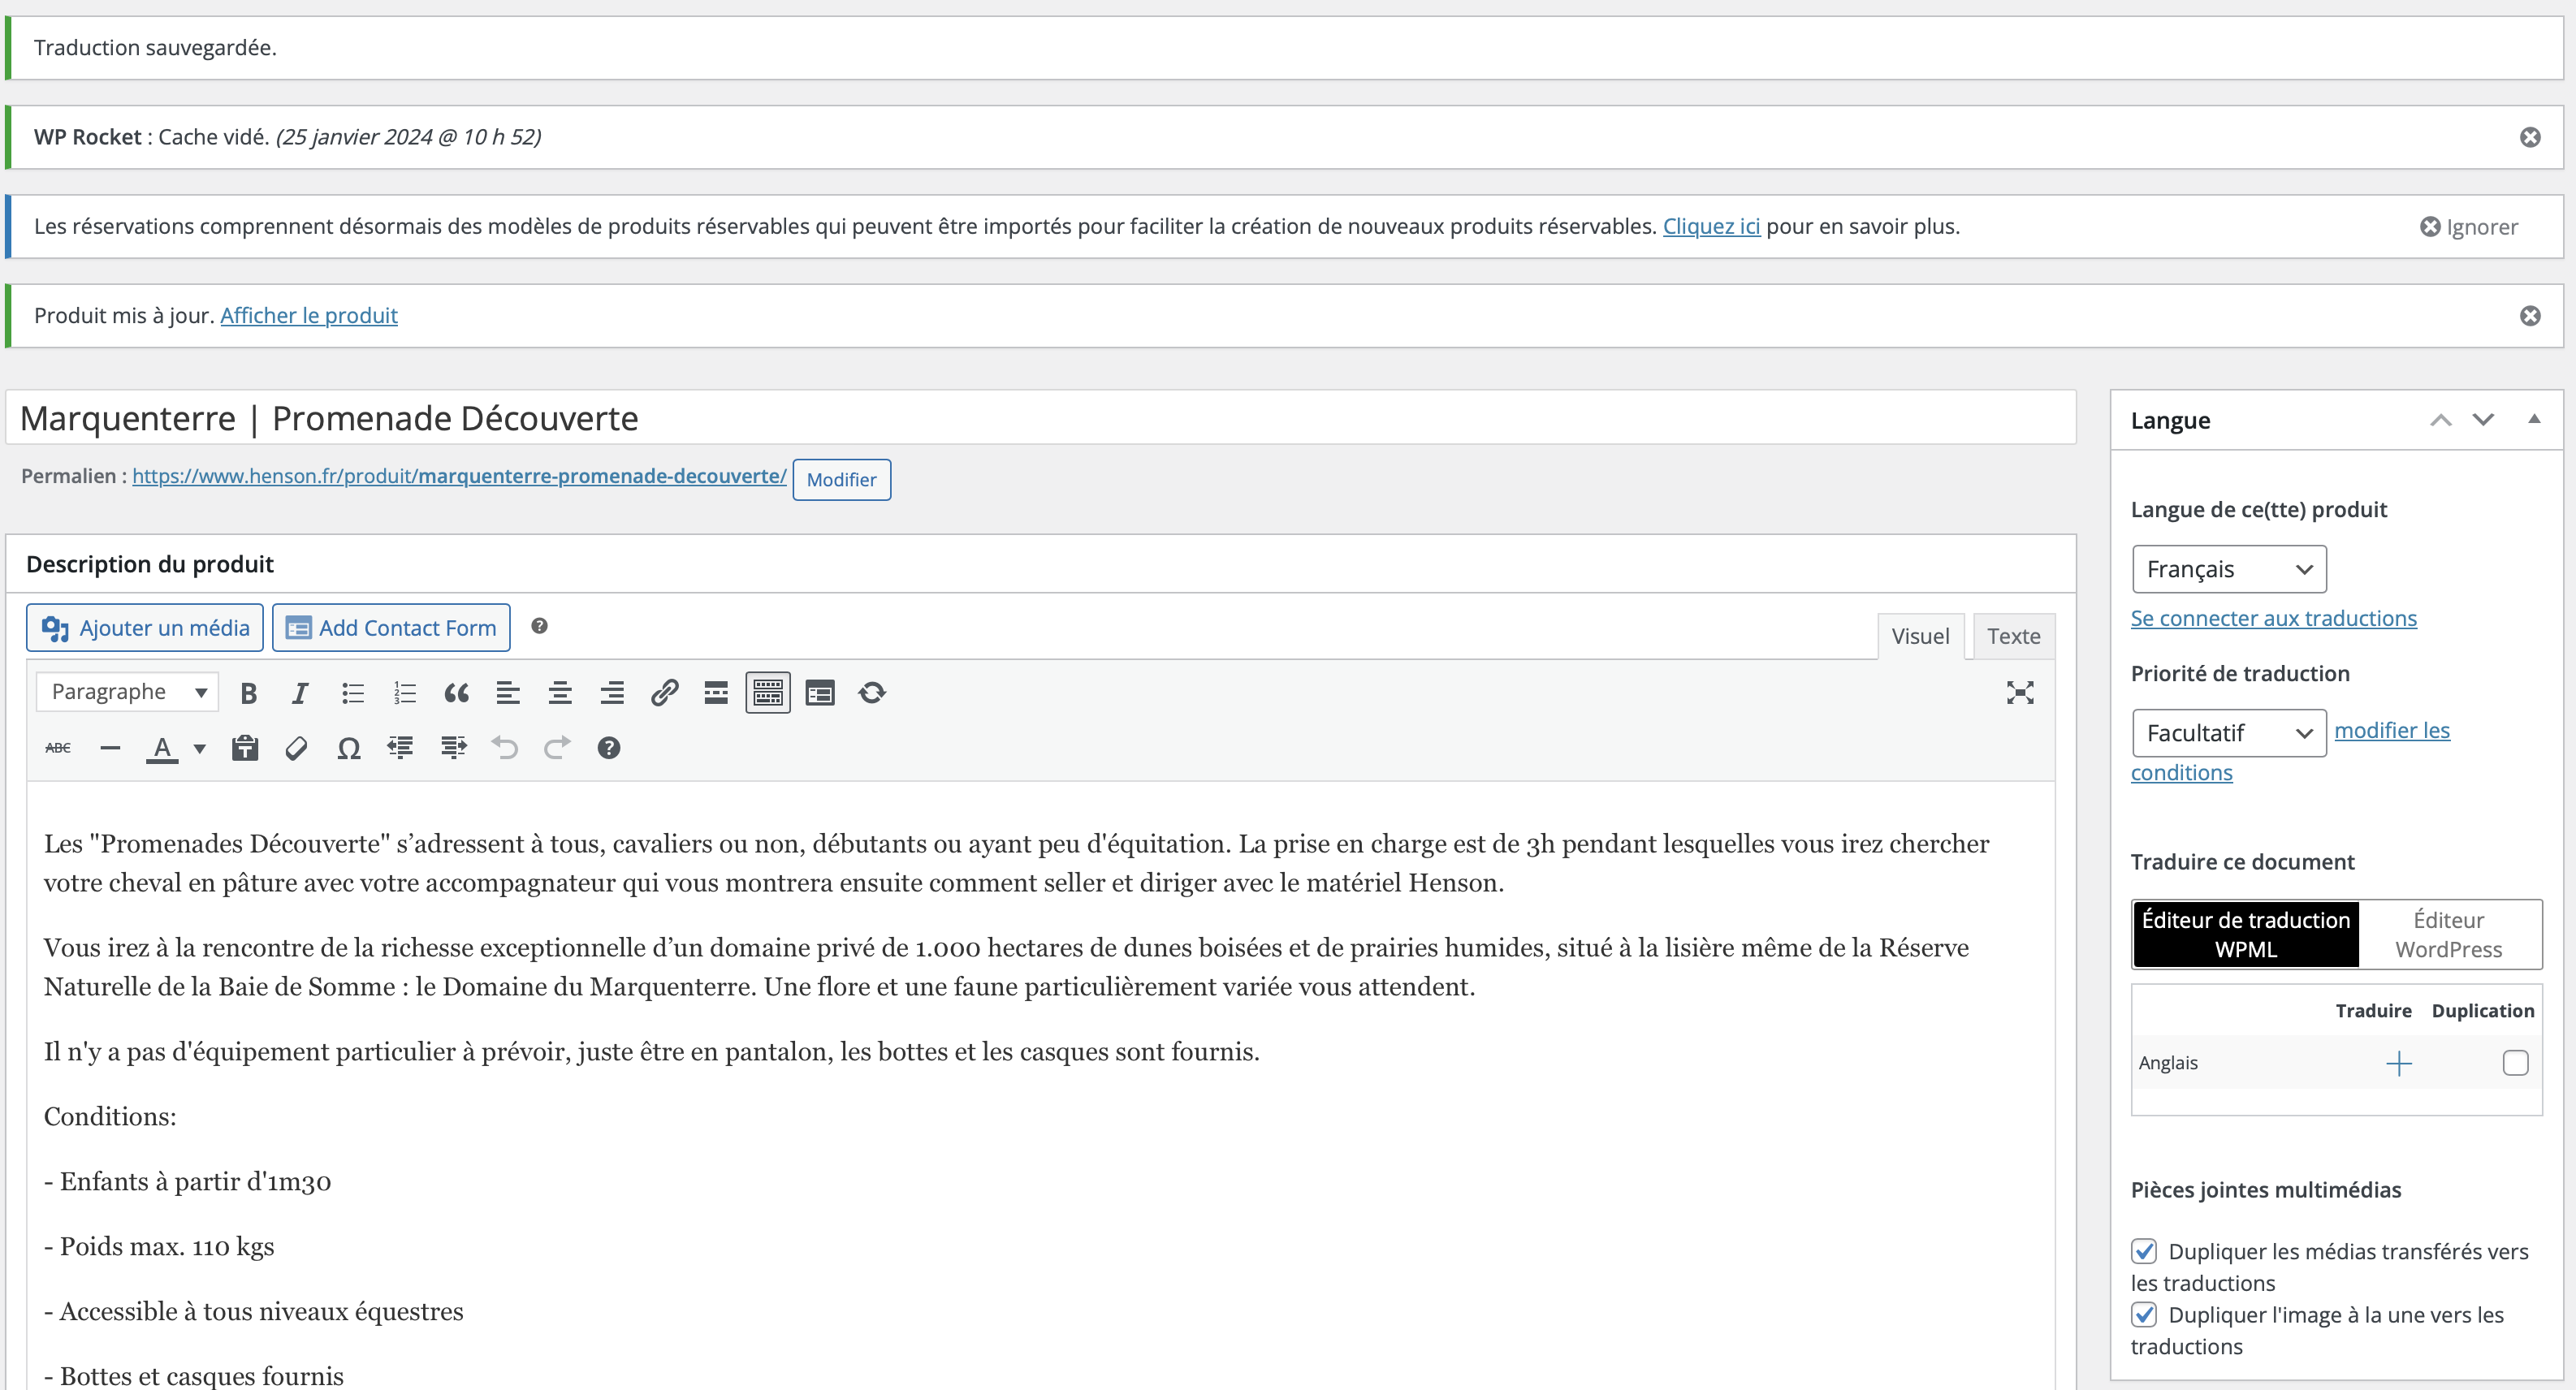Insert special character omega icon
2576x1390 pixels.
point(349,748)
